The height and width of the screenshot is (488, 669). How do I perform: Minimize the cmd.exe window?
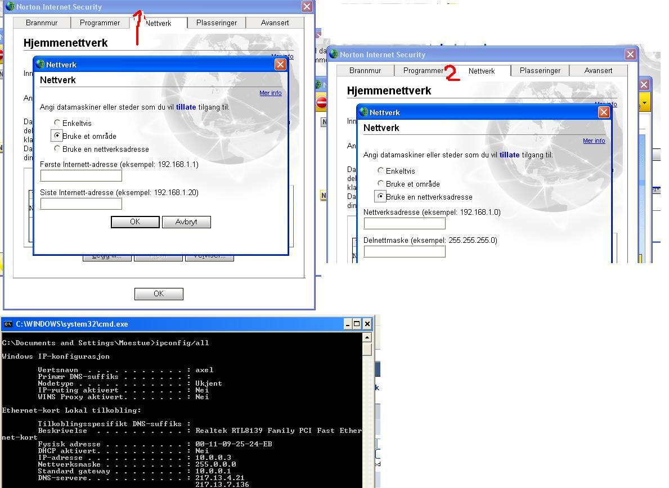pyautogui.click(x=348, y=324)
